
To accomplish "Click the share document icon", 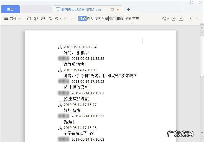I will [181, 19].
